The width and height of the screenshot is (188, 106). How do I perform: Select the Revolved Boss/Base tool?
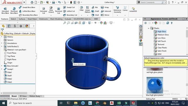(14, 11)
